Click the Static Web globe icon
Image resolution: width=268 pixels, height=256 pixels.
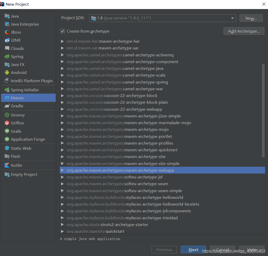coord(7,148)
